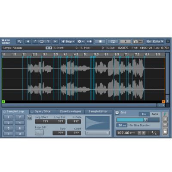The height and width of the screenshot is (172, 172).
Task: Click the 102.40 bpm tempo field
Action: 126,133
